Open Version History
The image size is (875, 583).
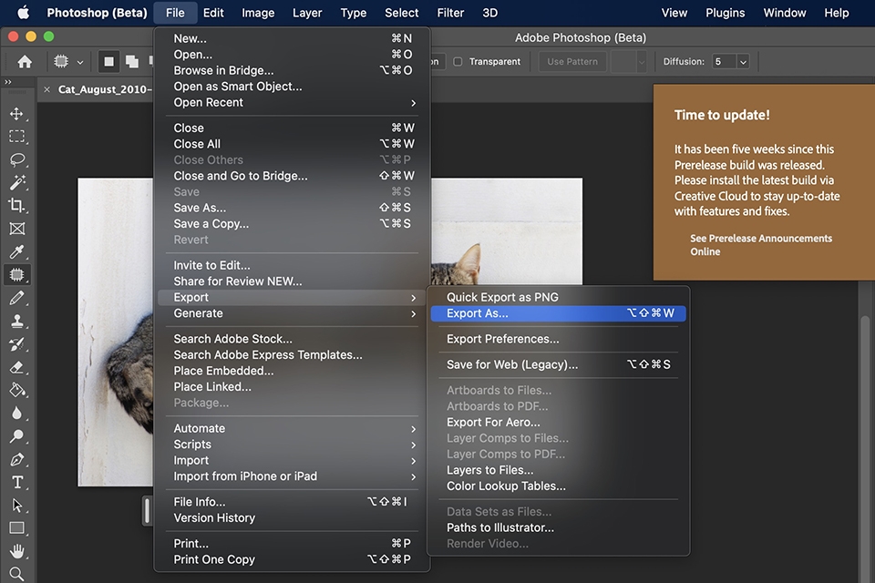click(292, 518)
